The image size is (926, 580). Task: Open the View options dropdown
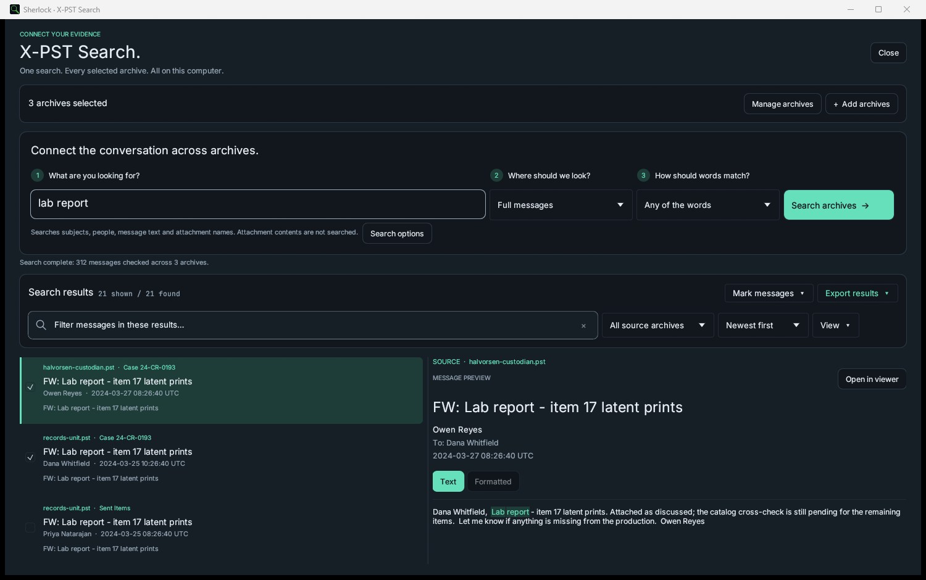pos(835,325)
